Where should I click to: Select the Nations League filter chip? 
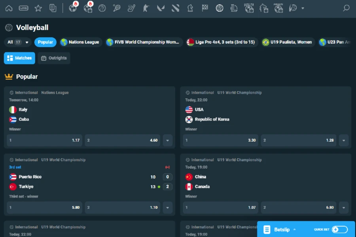80,42
